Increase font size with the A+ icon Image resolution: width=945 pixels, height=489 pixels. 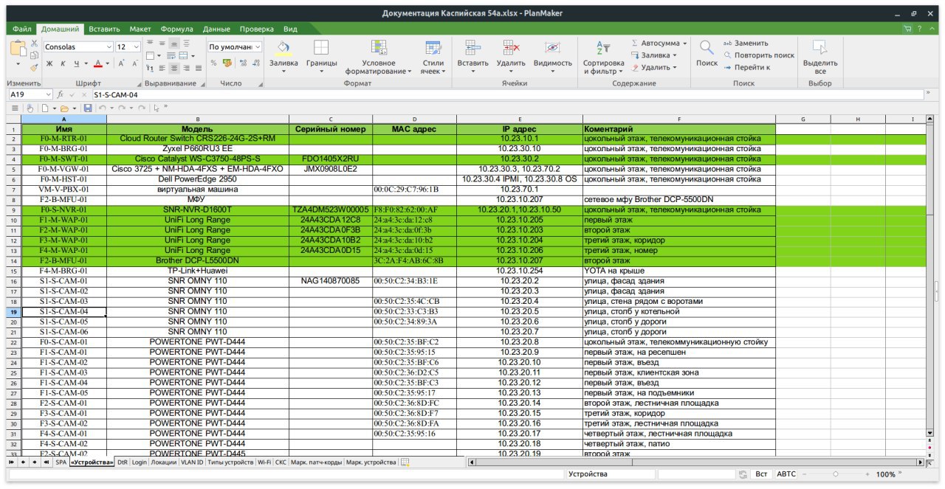point(121,64)
